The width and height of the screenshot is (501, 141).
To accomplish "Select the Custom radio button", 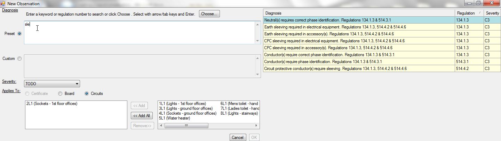I will [19, 59].
